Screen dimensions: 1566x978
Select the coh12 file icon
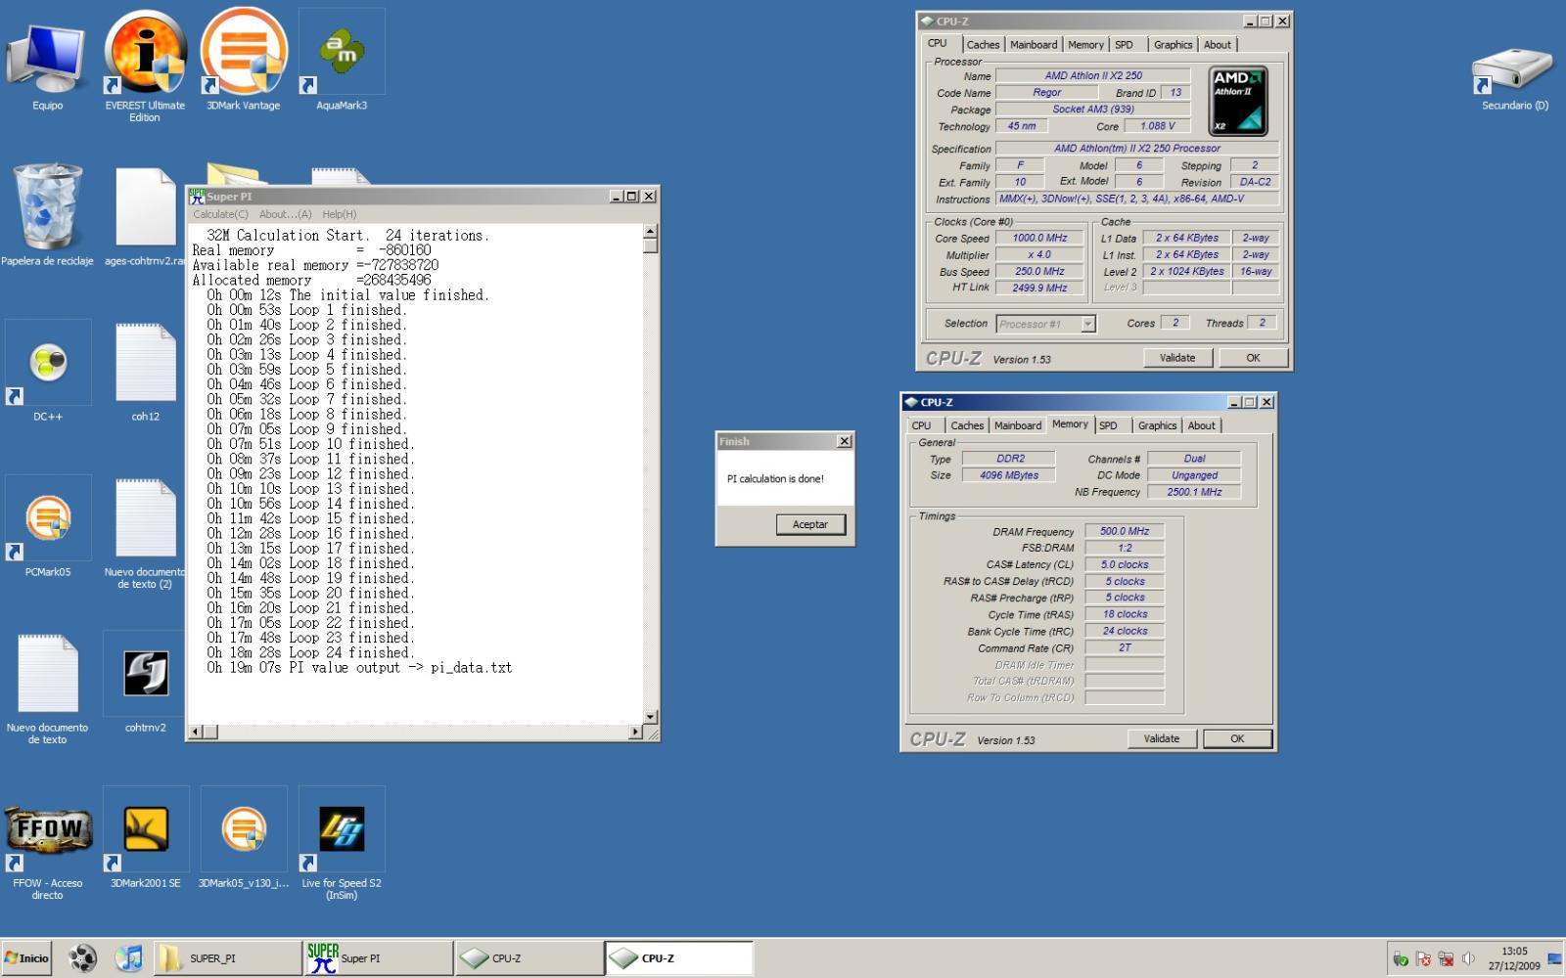145,372
